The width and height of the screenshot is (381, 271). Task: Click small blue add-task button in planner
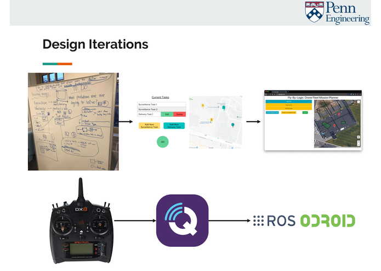272,112
